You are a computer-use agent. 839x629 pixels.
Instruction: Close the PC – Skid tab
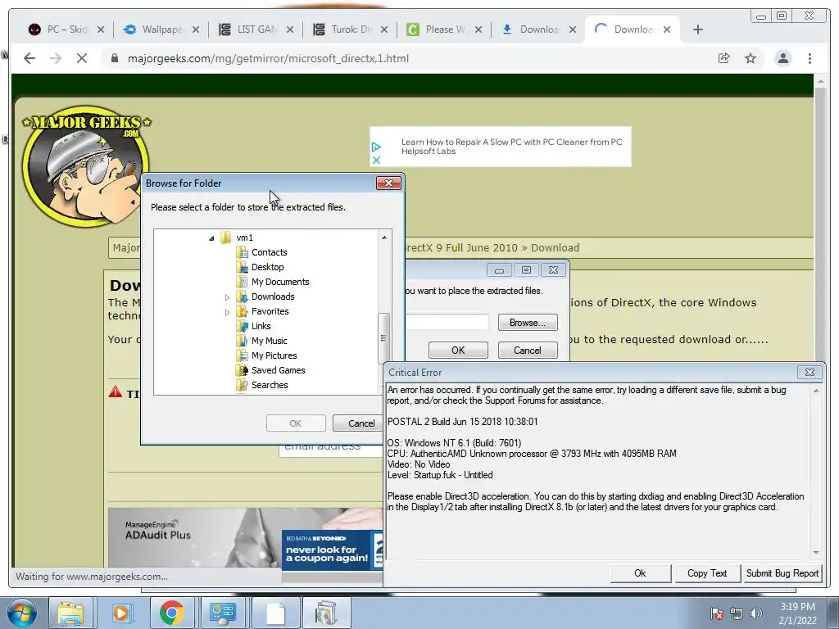101,29
